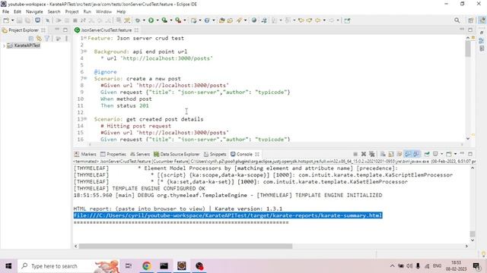This screenshot has width=487, height=273.
Task: Click the Display Selected Console icon
Action: 435,154
